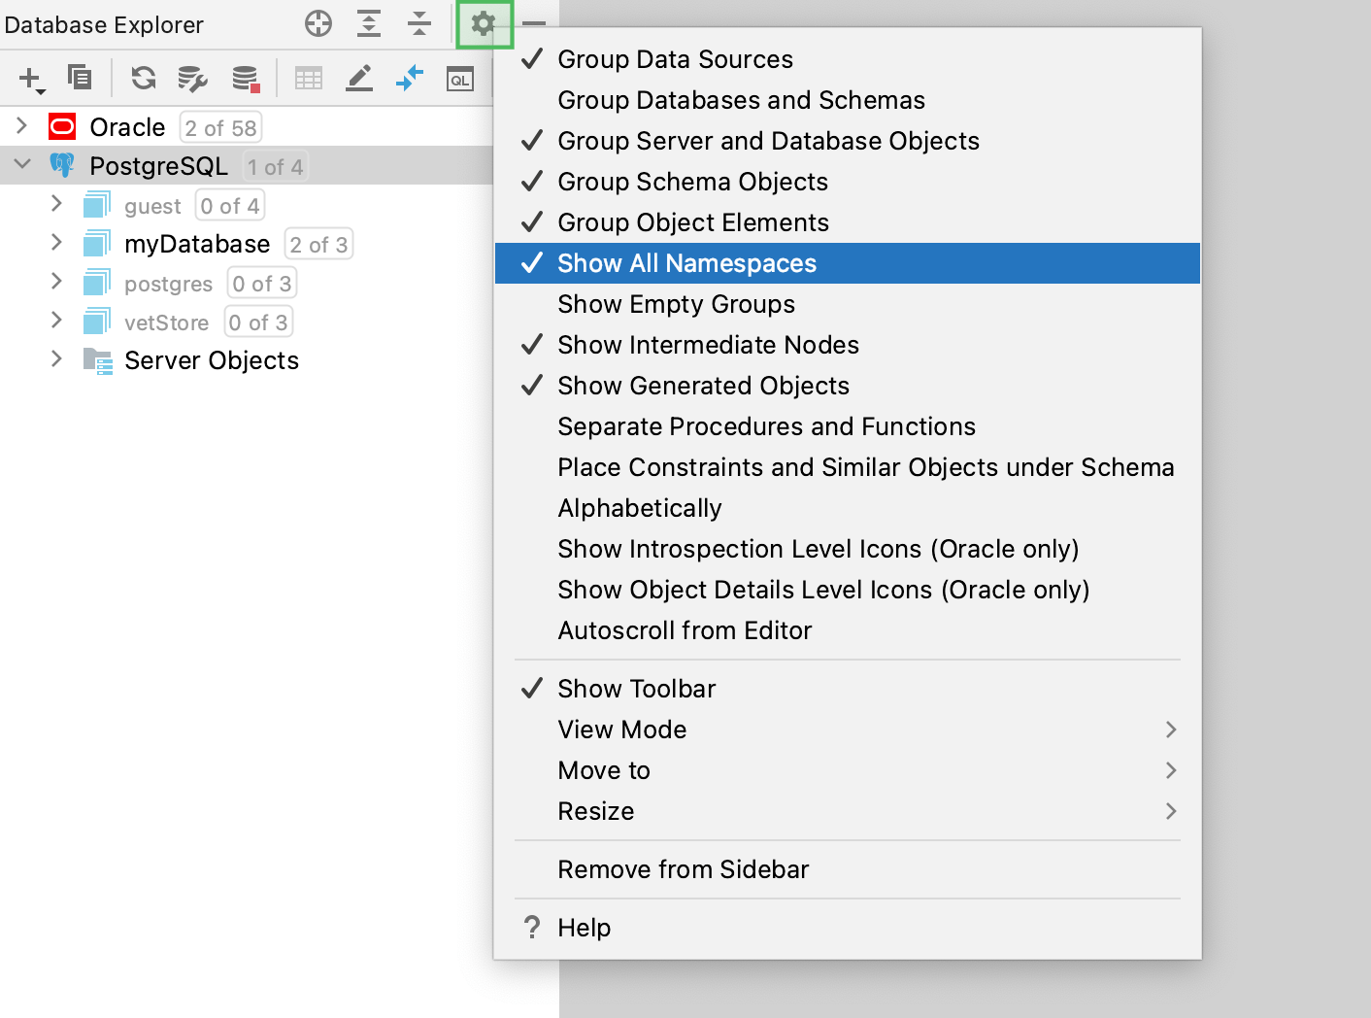Click the myDatabase database icon
Image resolution: width=1371 pixels, height=1018 pixels.
97,243
